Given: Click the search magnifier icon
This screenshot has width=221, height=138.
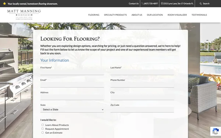Looking at the screenshot, I should click(201, 4).
